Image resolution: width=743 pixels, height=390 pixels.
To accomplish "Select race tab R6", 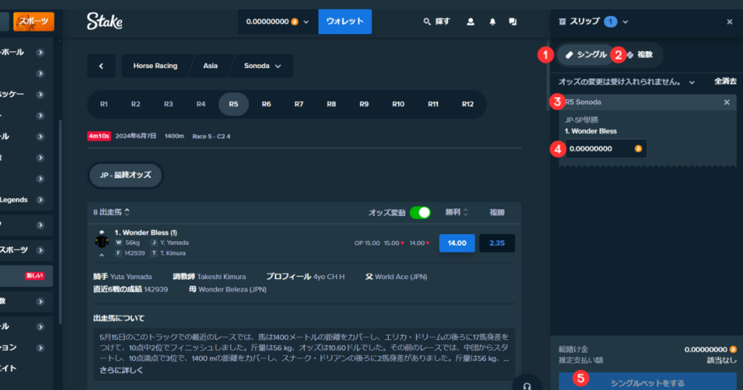I will click(x=266, y=104).
